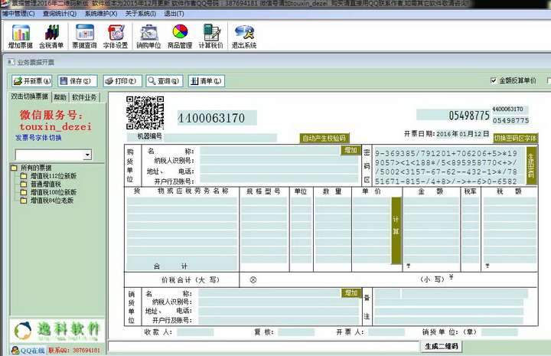Viewport: 551px width, 356px height.
Task: Click the 生成二维码 button
Action: pyautogui.click(x=442, y=347)
